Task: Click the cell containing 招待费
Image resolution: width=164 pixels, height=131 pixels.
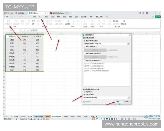Action: pyautogui.click(x=12, y=53)
